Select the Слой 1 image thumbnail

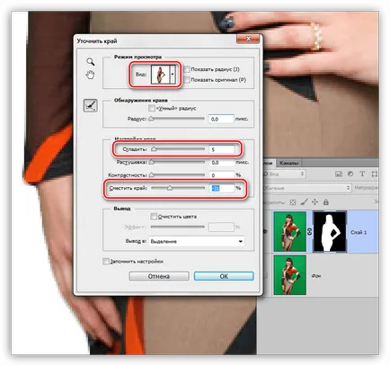click(x=290, y=231)
